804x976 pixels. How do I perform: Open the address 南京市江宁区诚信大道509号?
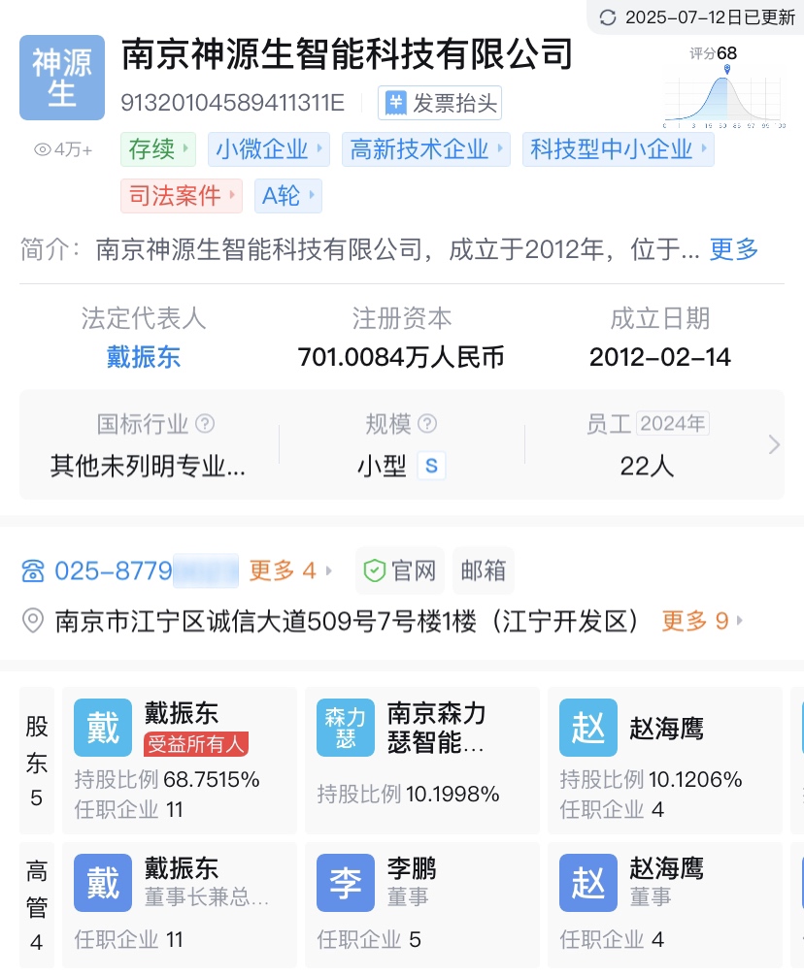click(347, 621)
